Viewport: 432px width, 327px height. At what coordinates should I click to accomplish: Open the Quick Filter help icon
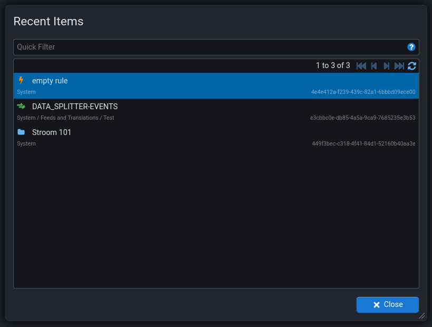click(411, 47)
